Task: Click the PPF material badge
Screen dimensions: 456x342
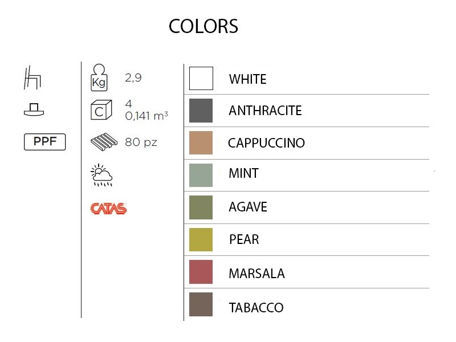Action: coord(44,142)
